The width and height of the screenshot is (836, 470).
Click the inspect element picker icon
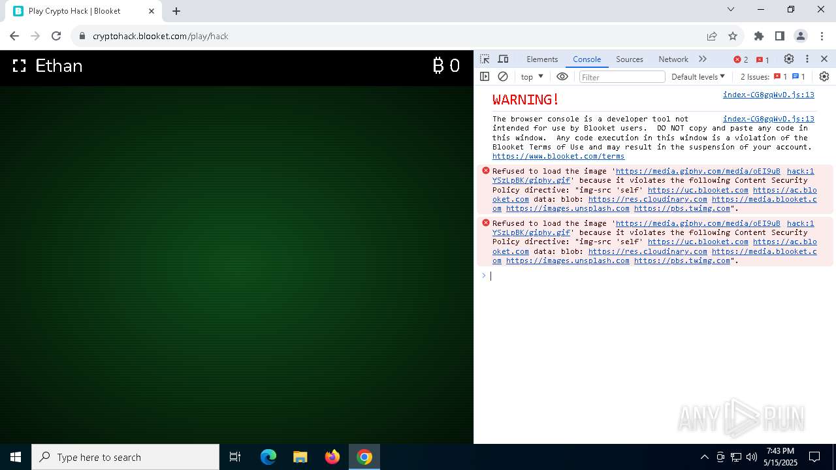[485, 59]
